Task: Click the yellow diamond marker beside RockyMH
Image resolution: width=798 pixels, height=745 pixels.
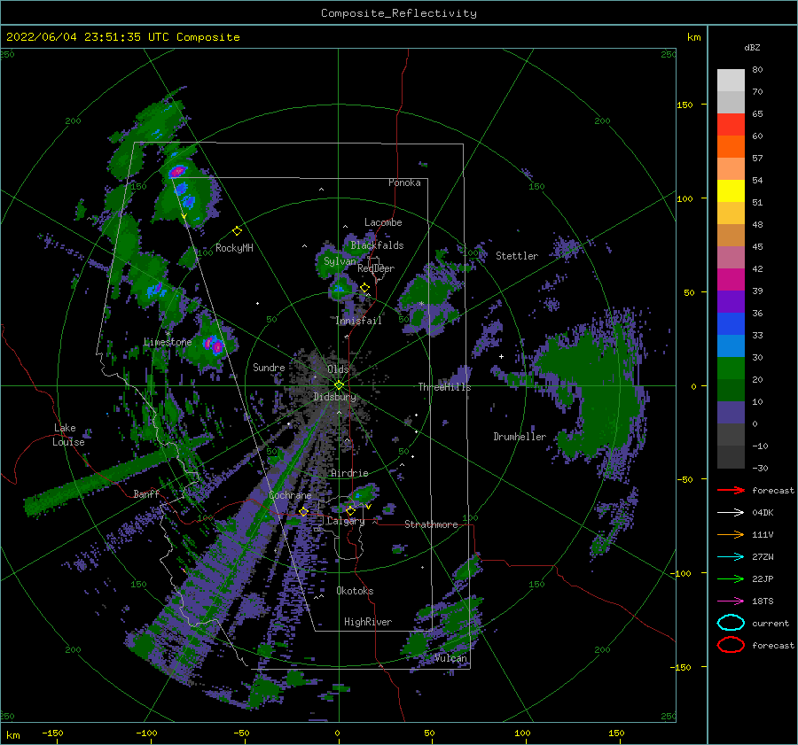Action: [237, 231]
